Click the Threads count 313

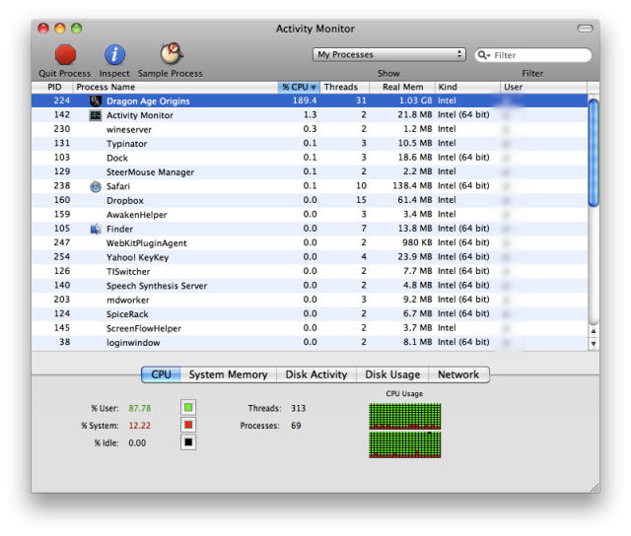(298, 408)
